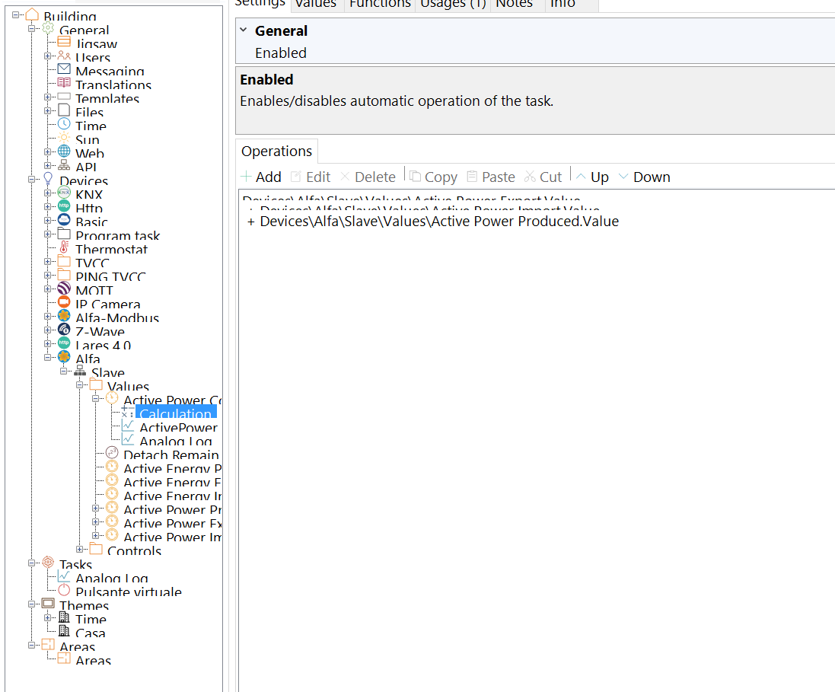Select the Thermostat icon in tree
835x692 pixels.
64,249
